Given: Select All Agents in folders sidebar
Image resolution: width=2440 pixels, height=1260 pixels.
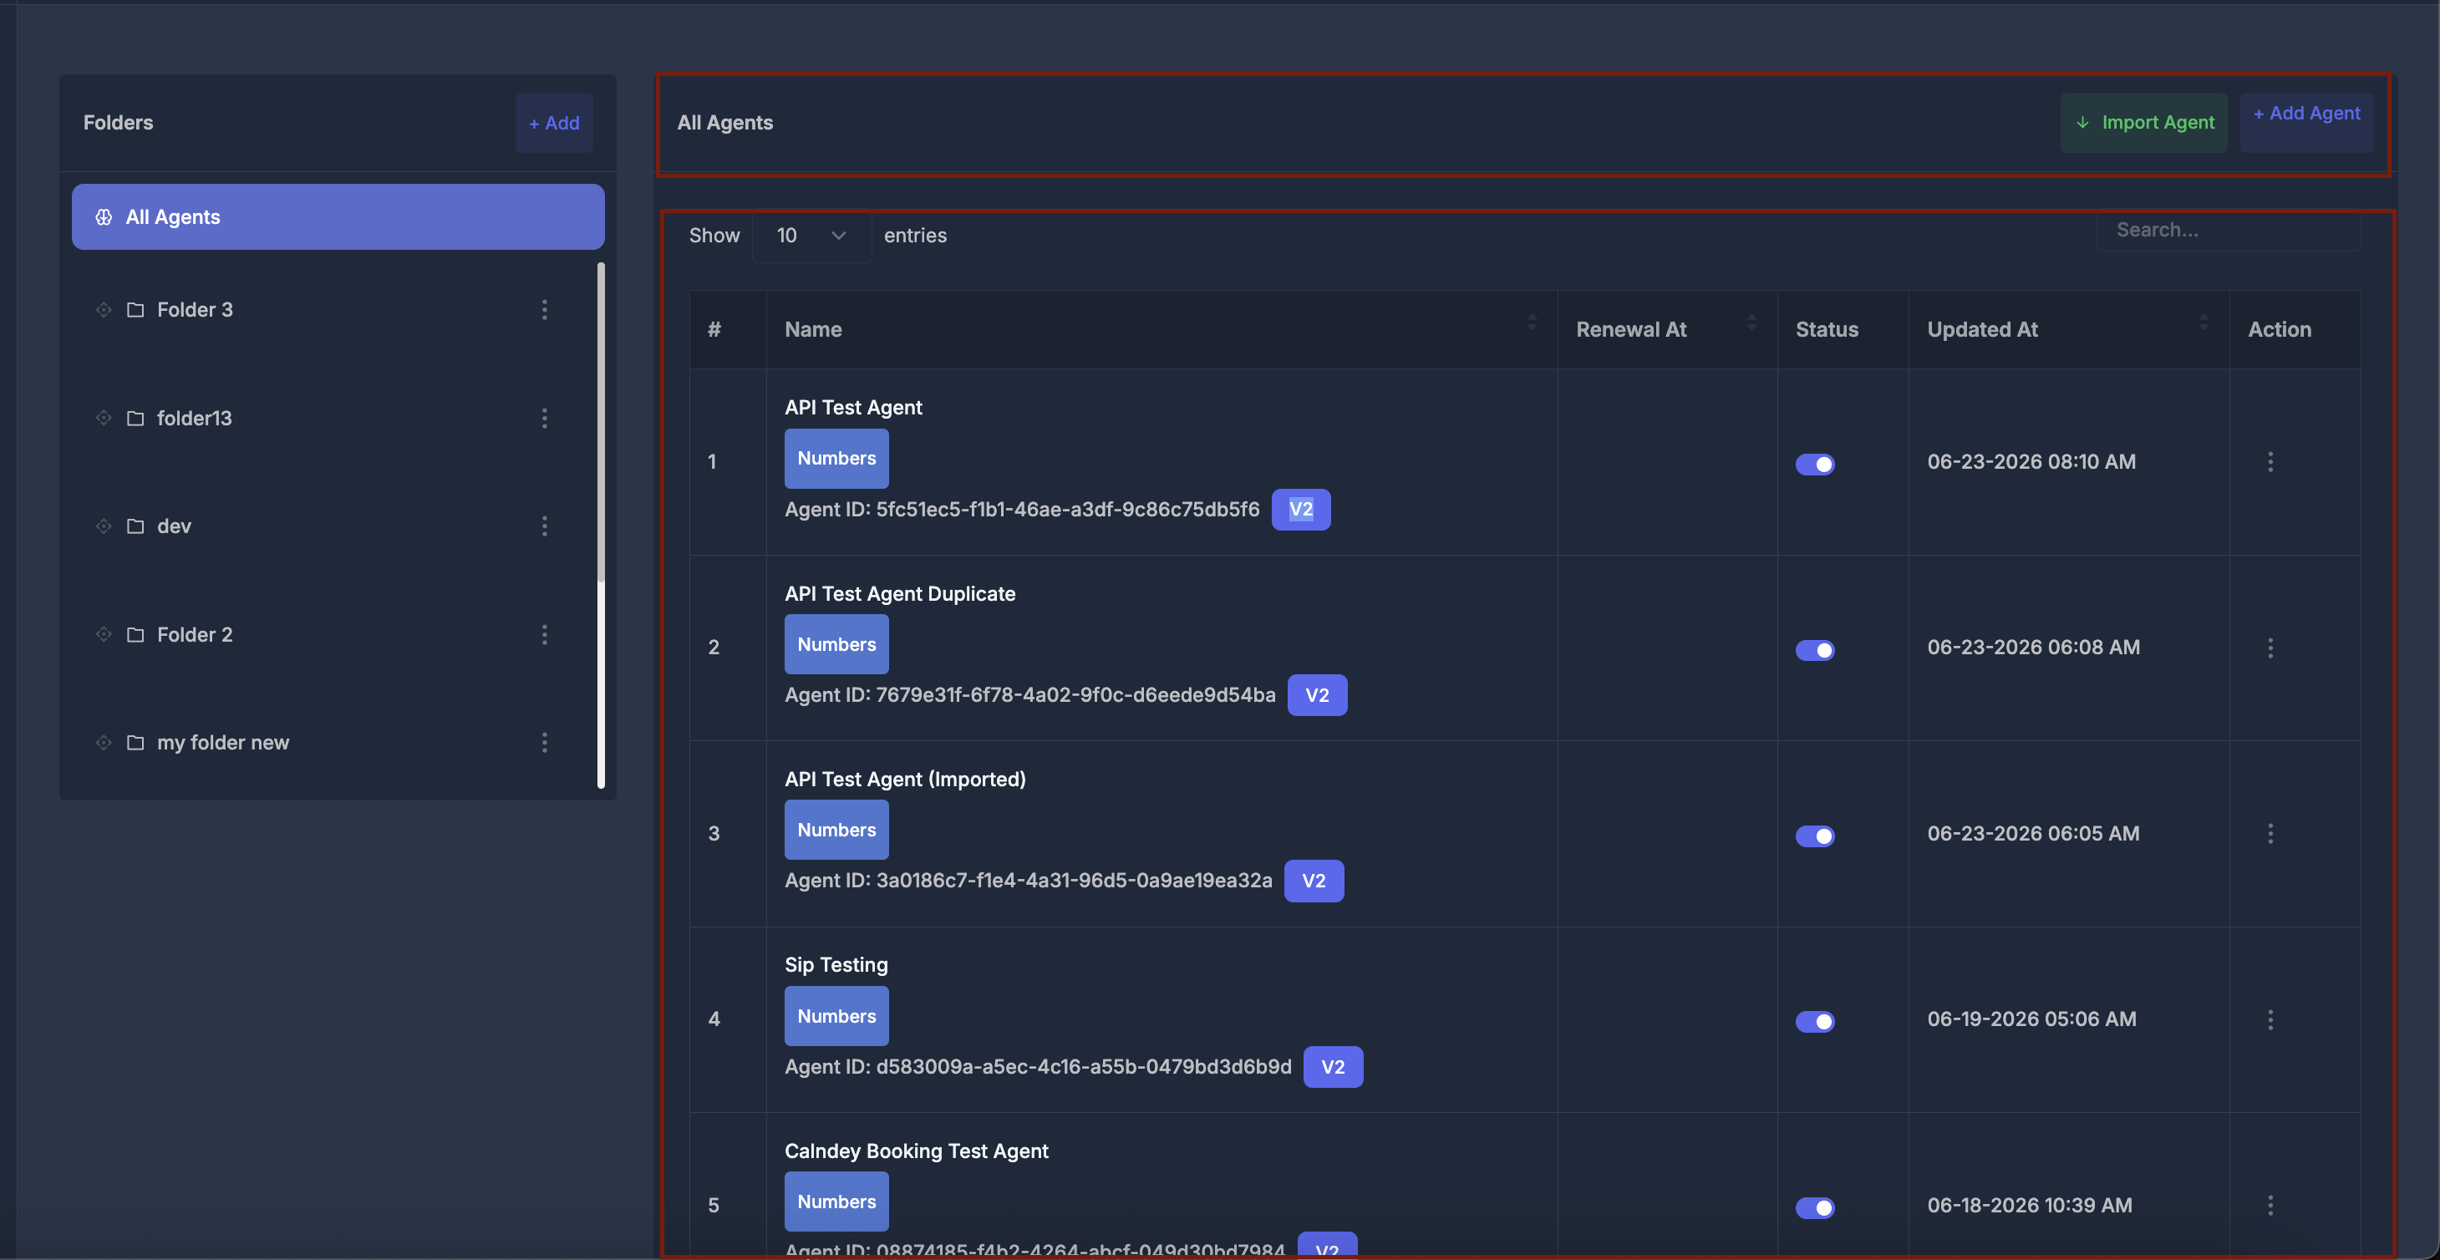Looking at the screenshot, I should (338, 217).
